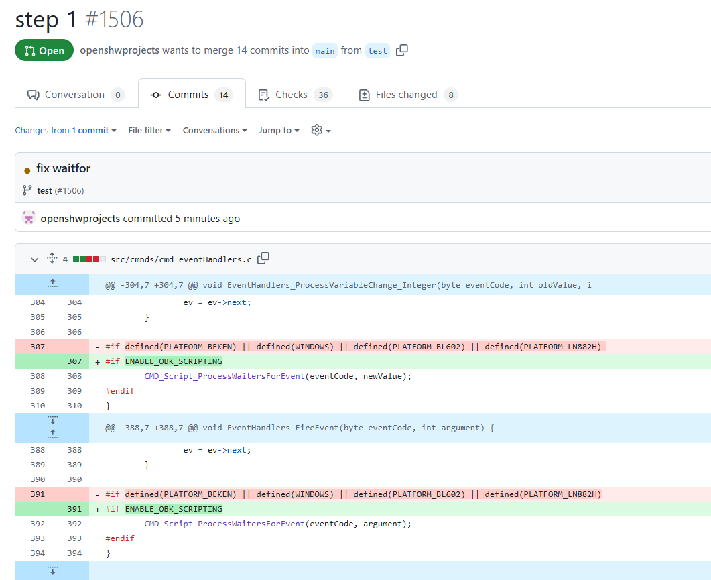Viewport: 711px width, 580px height.
Task: Expand all lines icon next to file name
Action: coord(52,258)
